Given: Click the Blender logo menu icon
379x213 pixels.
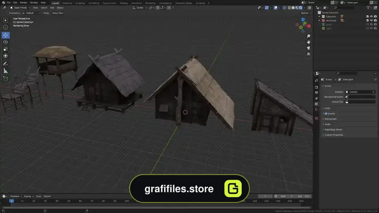Looking at the screenshot, I should click(x=3, y=3).
